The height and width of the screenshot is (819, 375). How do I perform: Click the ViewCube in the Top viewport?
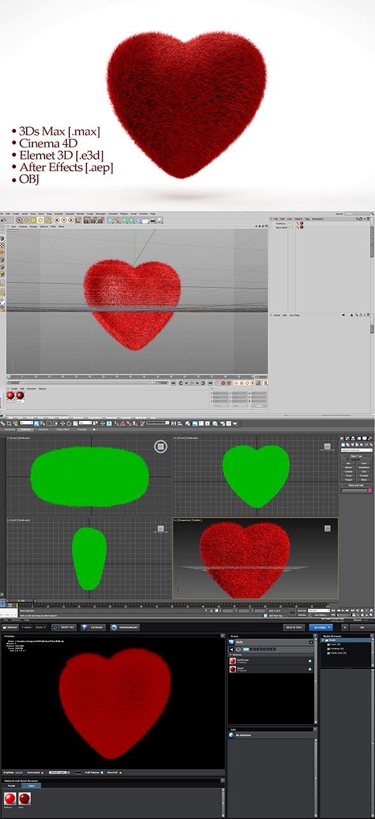(x=160, y=447)
